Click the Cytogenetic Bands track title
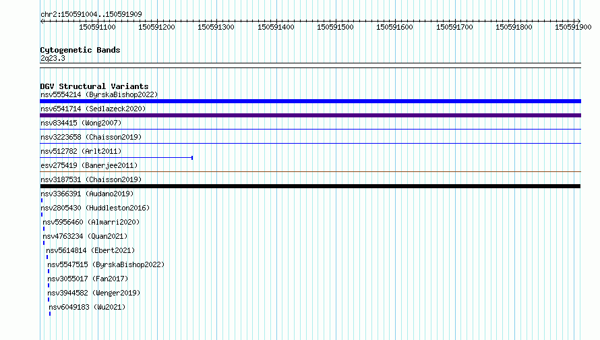This screenshot has width=600, height=340. (x=80, y=50)
